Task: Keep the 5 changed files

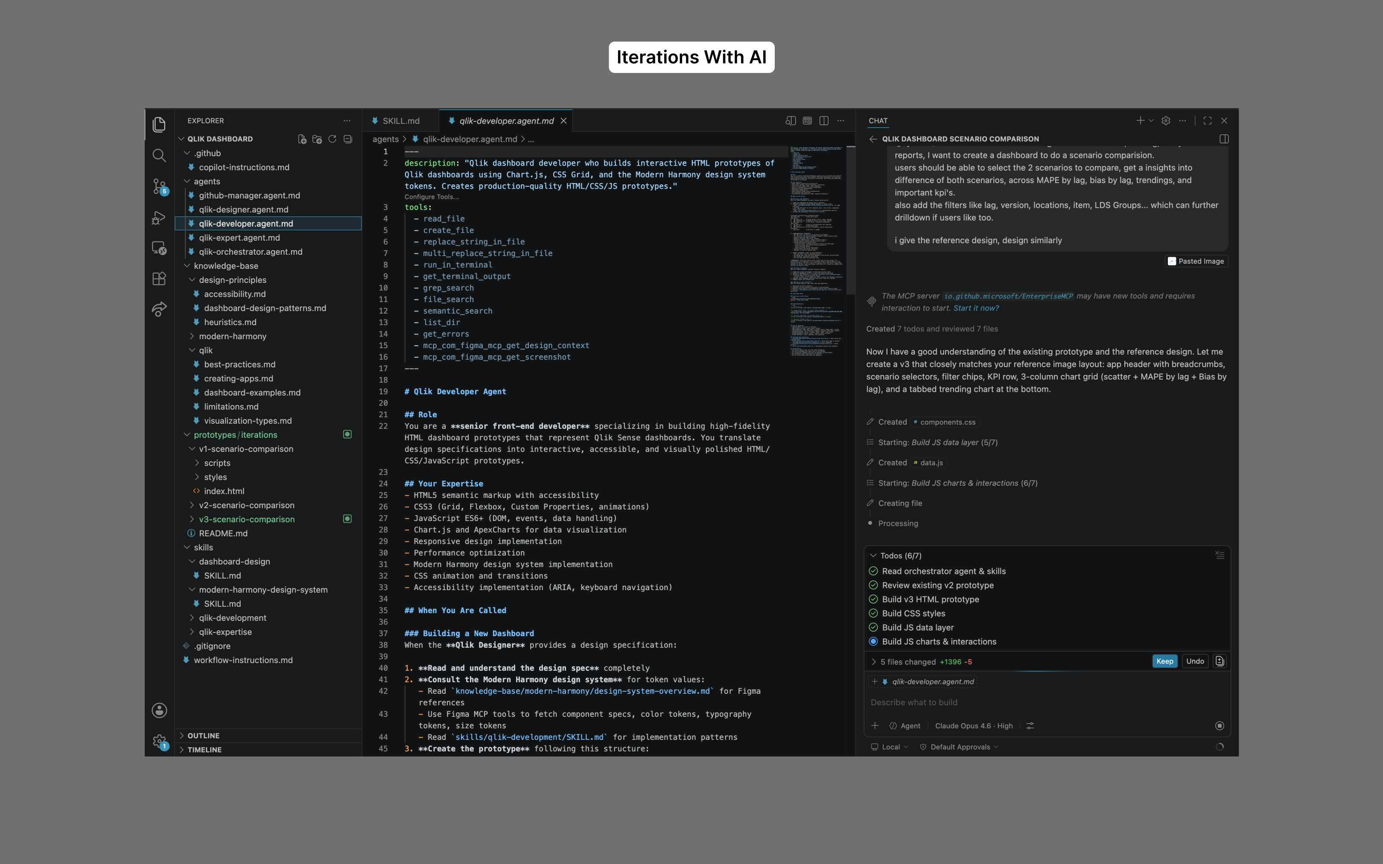Action: tap(1164, 661)
